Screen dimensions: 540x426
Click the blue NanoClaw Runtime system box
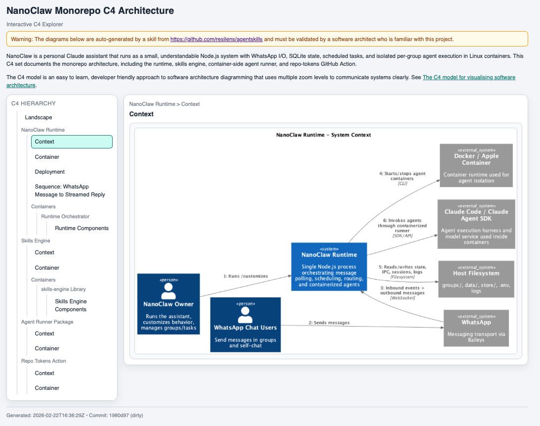[329, 268]
